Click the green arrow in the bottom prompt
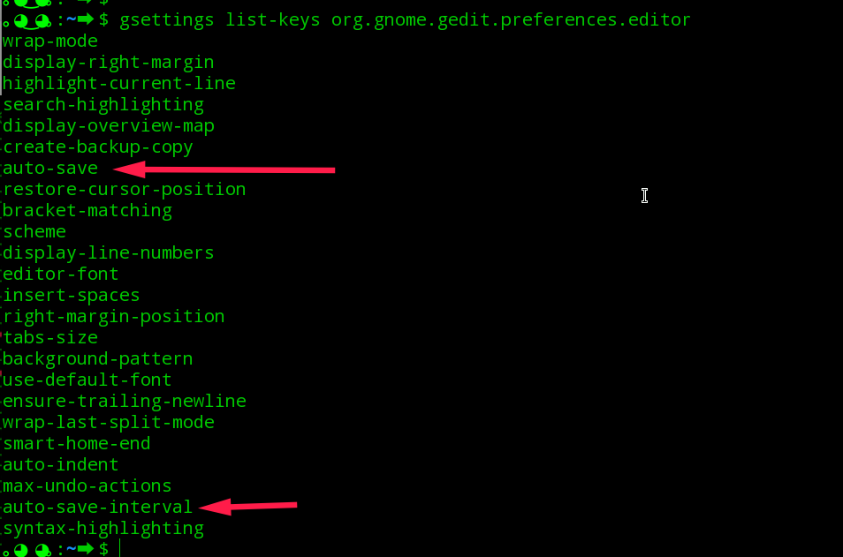Viewport: 843px width, 557px height. pos(85,549)
